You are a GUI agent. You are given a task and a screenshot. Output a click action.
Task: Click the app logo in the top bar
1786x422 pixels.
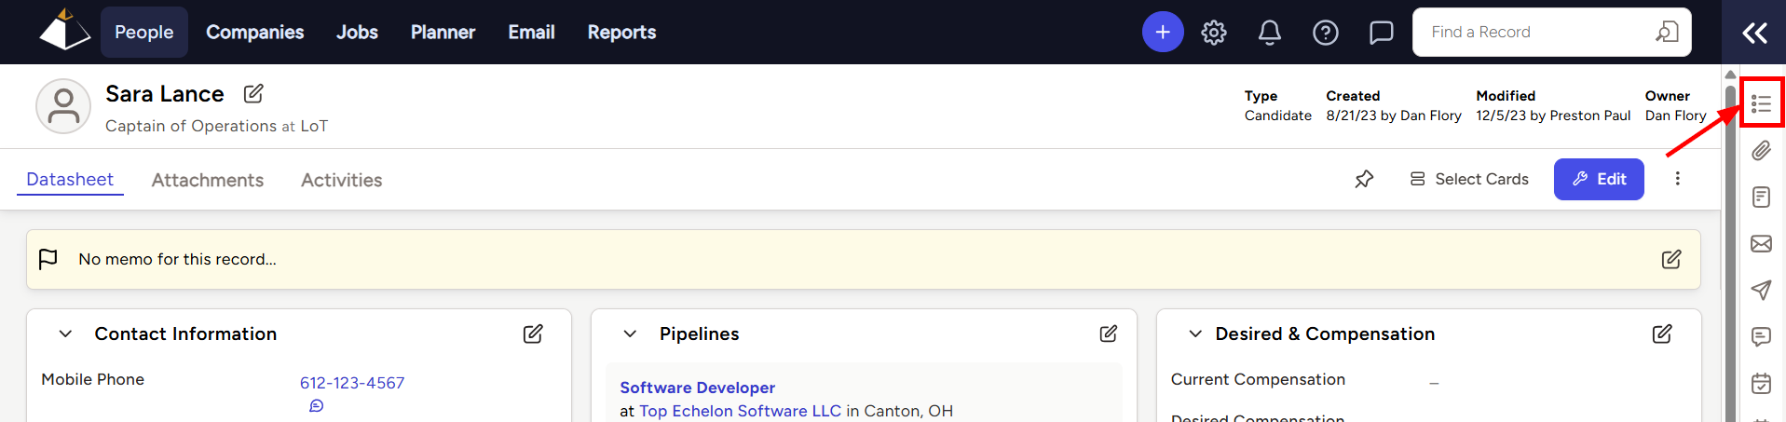tap(64, 31)
